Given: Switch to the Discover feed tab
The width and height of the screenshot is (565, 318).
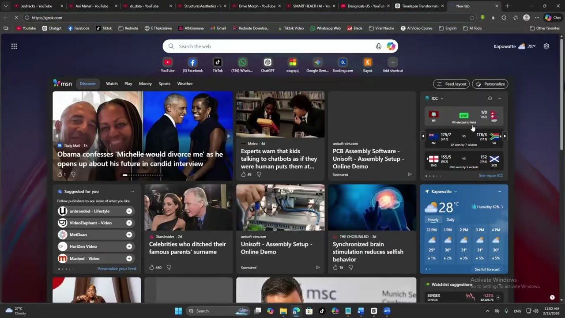Looking at the screenshot, I should coord(88,83).
